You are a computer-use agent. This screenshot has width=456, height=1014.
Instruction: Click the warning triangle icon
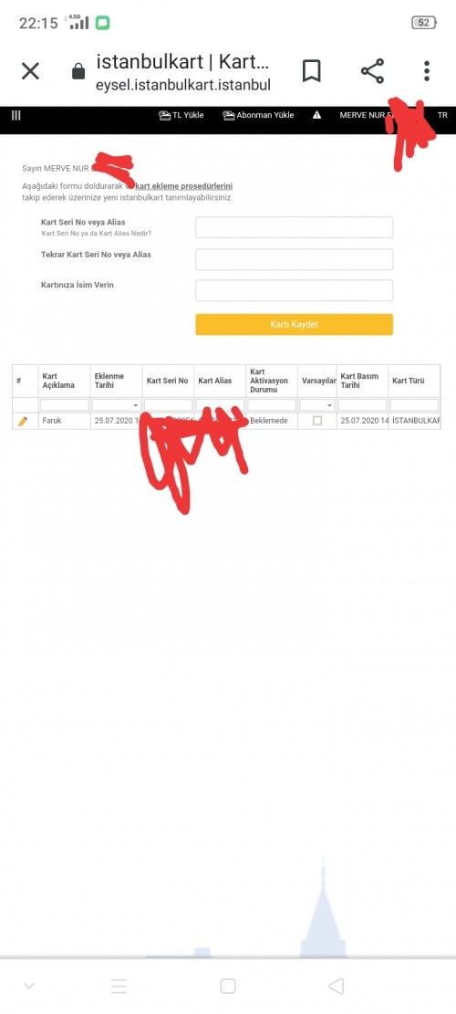coord(316,115)
